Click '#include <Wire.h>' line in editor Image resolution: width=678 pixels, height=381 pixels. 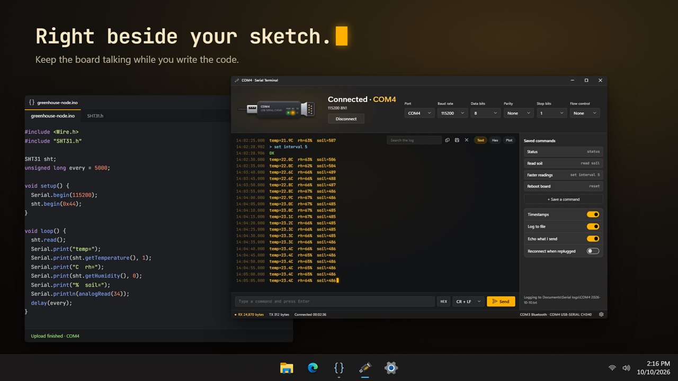pos(51,132)
